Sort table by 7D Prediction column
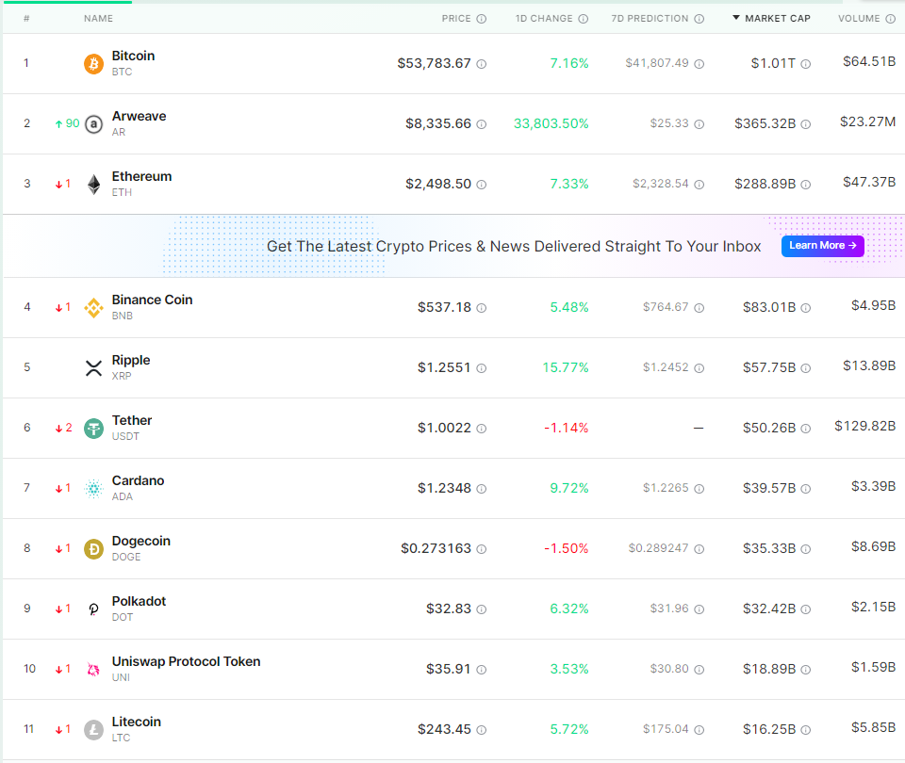This screenshot has width=905, height=763. pyautogui.click(x=650, y=19)
